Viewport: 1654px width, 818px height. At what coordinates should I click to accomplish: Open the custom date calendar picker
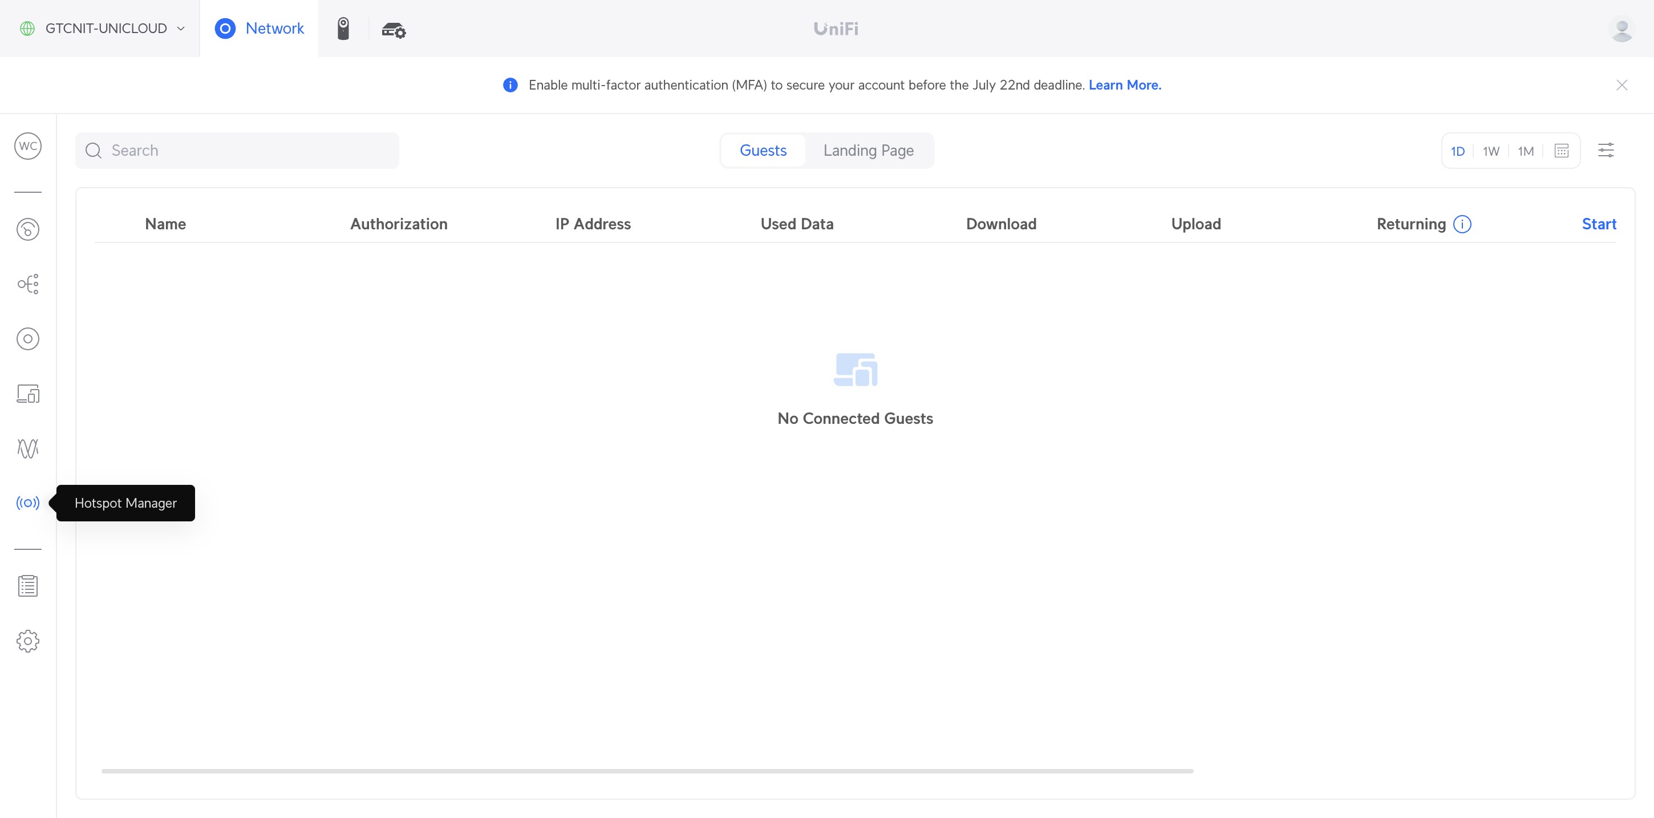1561,151
